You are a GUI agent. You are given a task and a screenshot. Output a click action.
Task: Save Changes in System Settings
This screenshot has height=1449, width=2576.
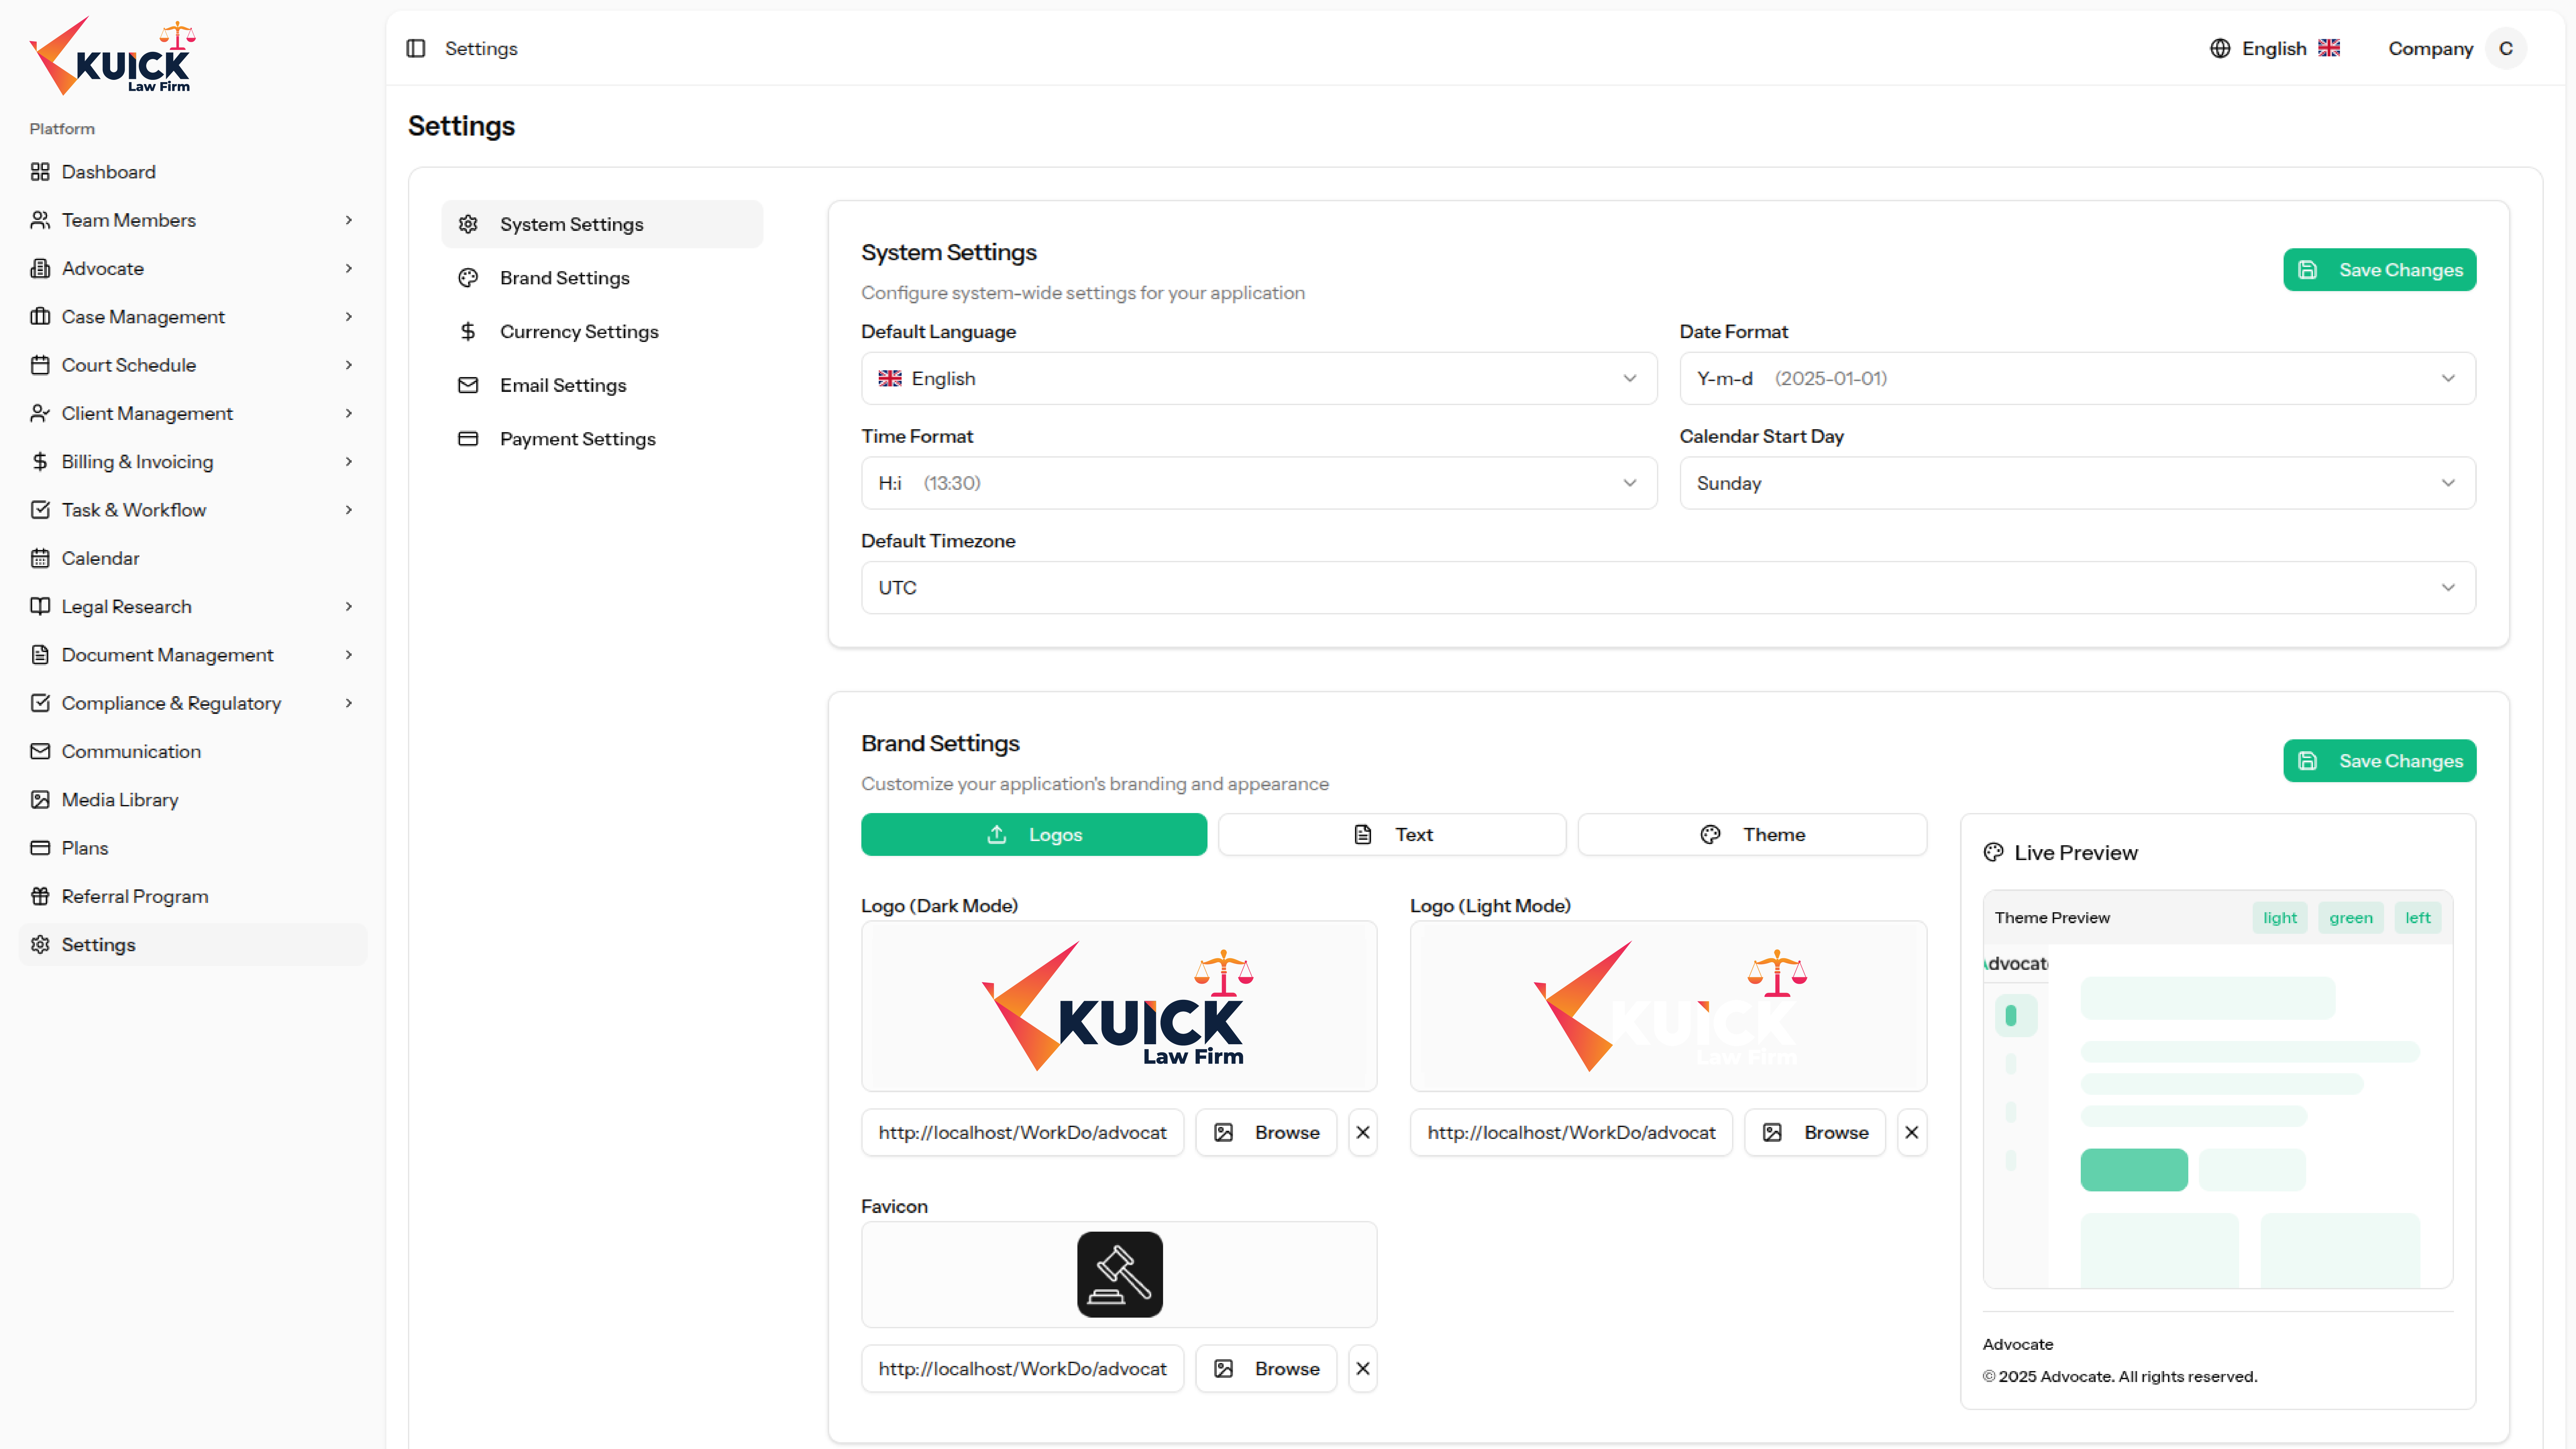coord(2380,270)
